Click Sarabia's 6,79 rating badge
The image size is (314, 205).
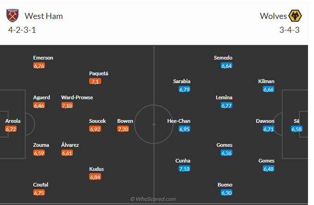[185, 90]
